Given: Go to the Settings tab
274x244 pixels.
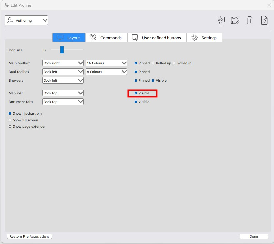Looking at the screenshot, I should pos(204,38).
